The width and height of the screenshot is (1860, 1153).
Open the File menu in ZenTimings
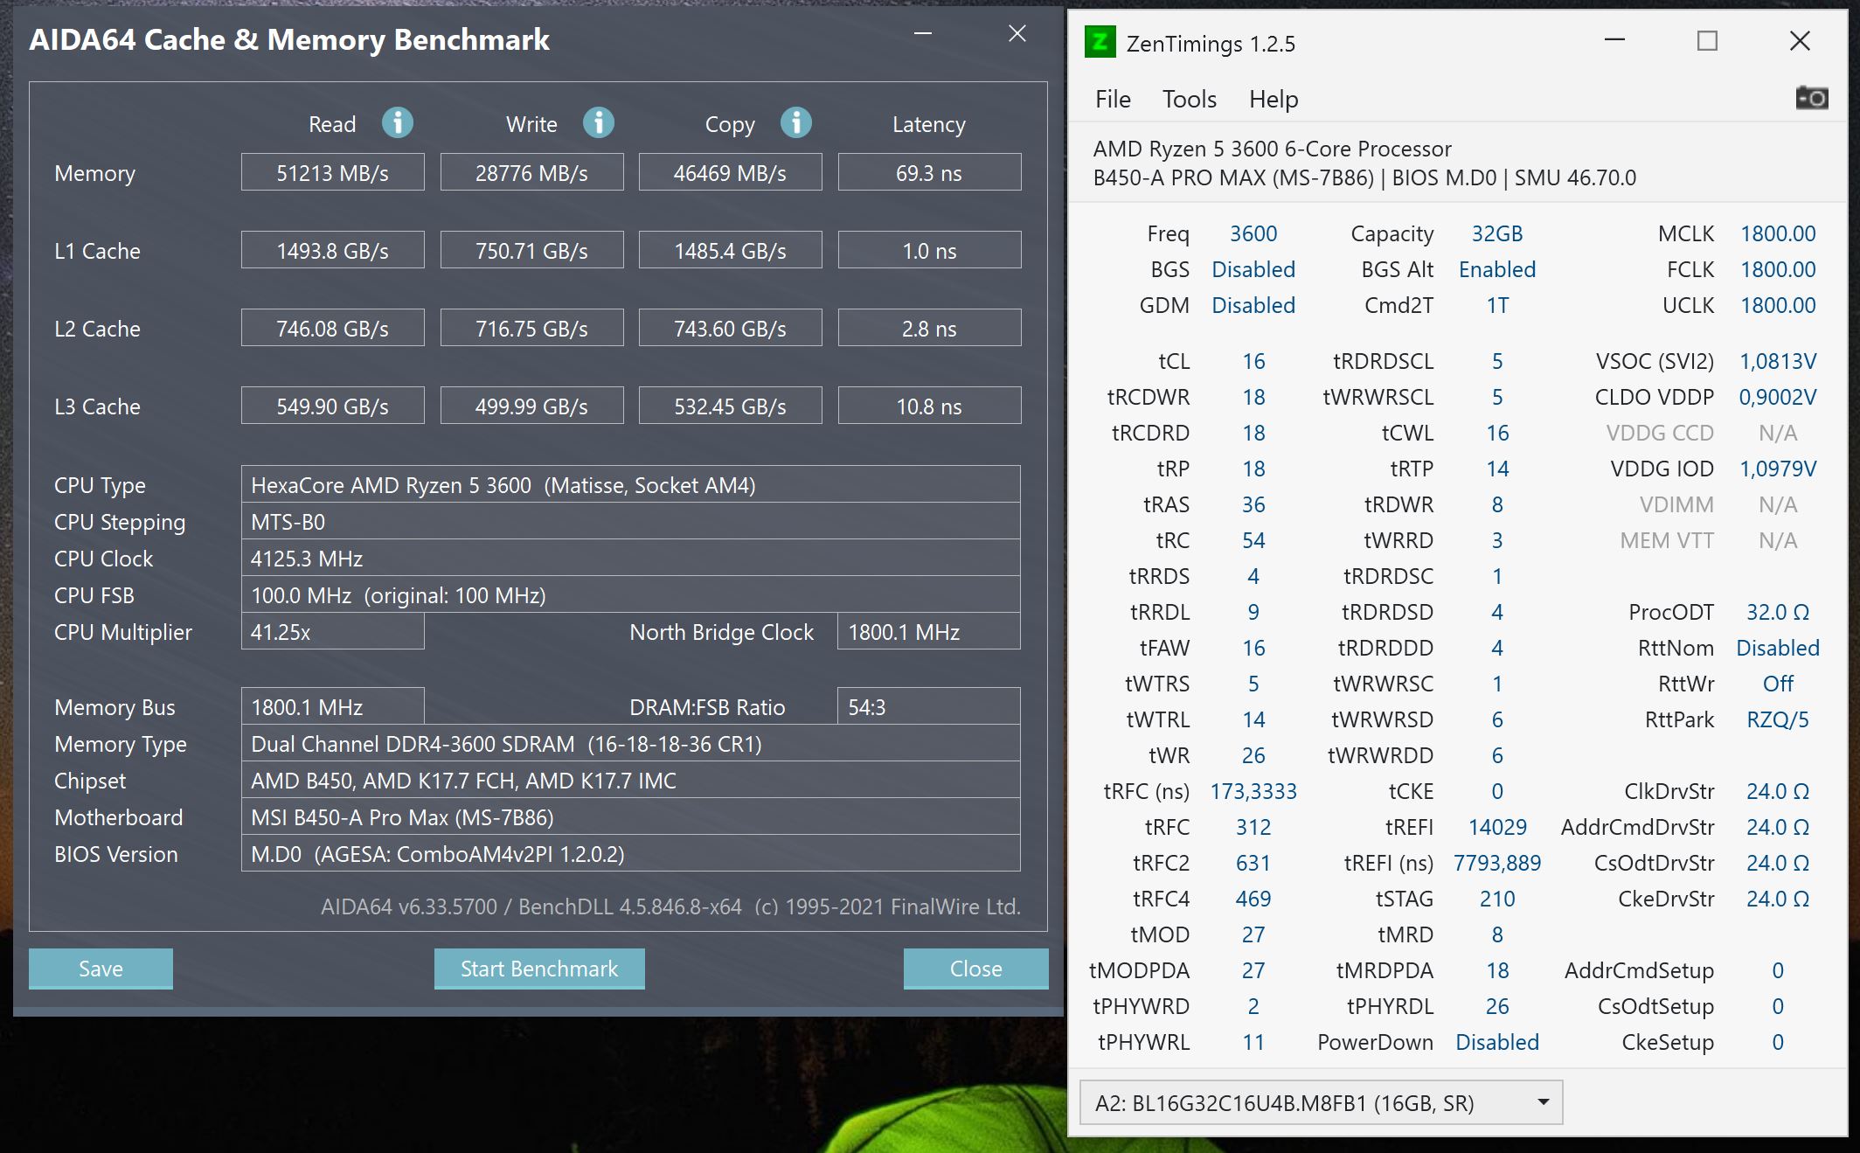pos(1113,100)
